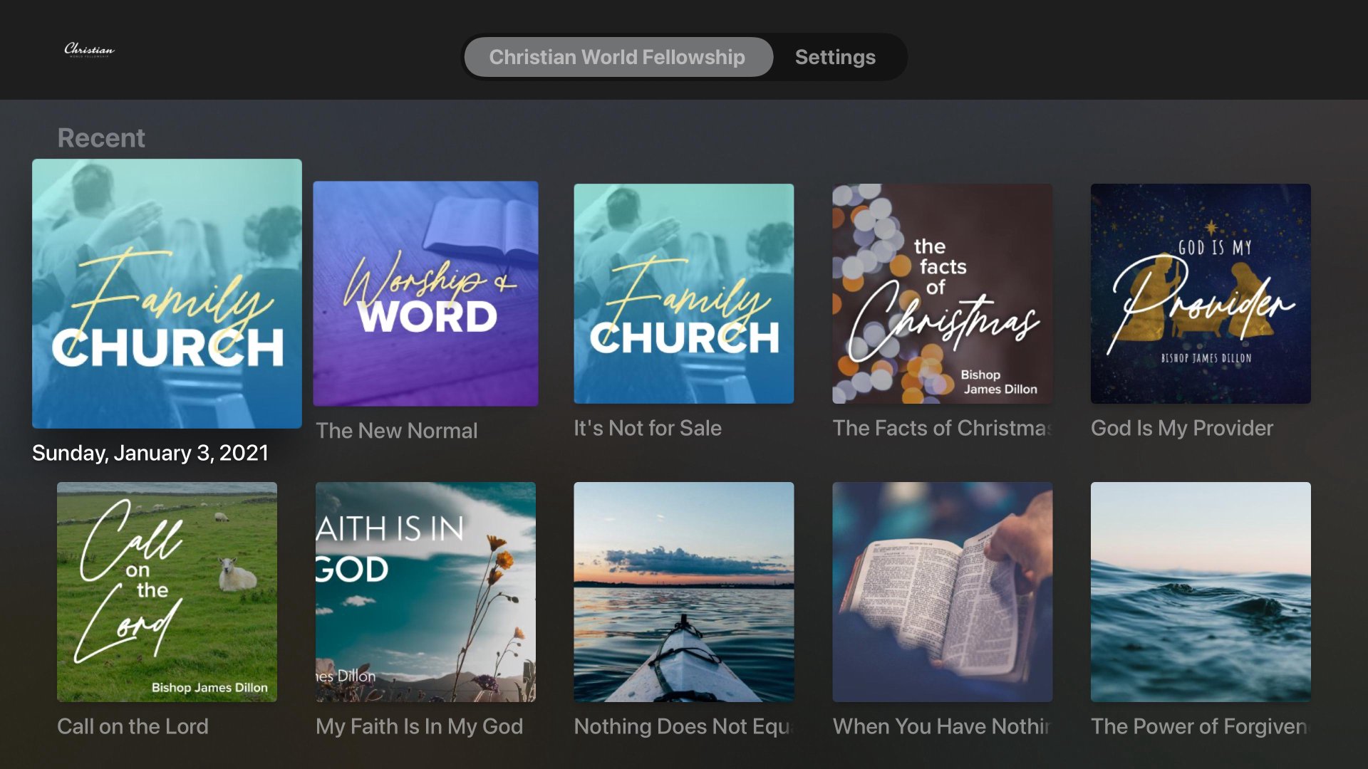The image size is (1368, 769).
Task: Open the Sunday, January 3, 2021 Family Church thumbnail
Action: point(167,293)
